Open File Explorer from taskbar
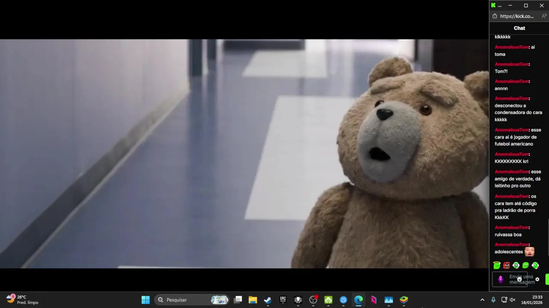 (x=253, y=300)
